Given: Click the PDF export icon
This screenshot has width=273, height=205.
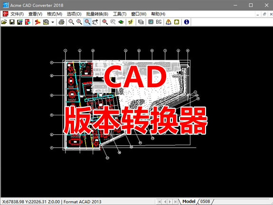Looking at the screenshot, I should pos(38,22).
